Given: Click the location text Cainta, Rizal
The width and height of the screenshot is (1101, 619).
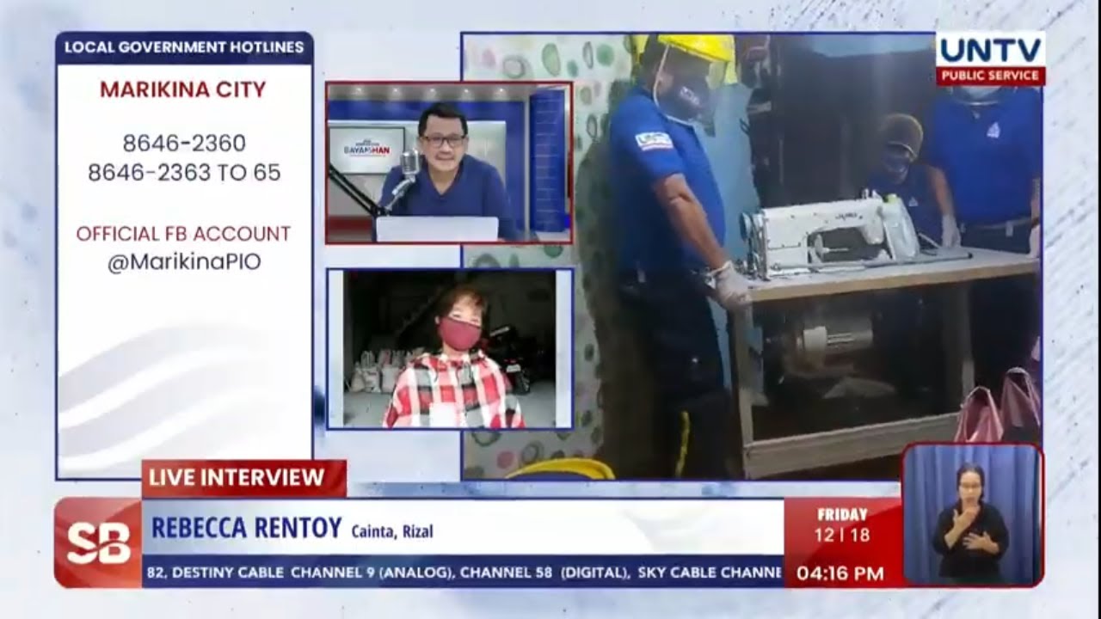Looking at the screenshot, I should [x=392, y=531].
